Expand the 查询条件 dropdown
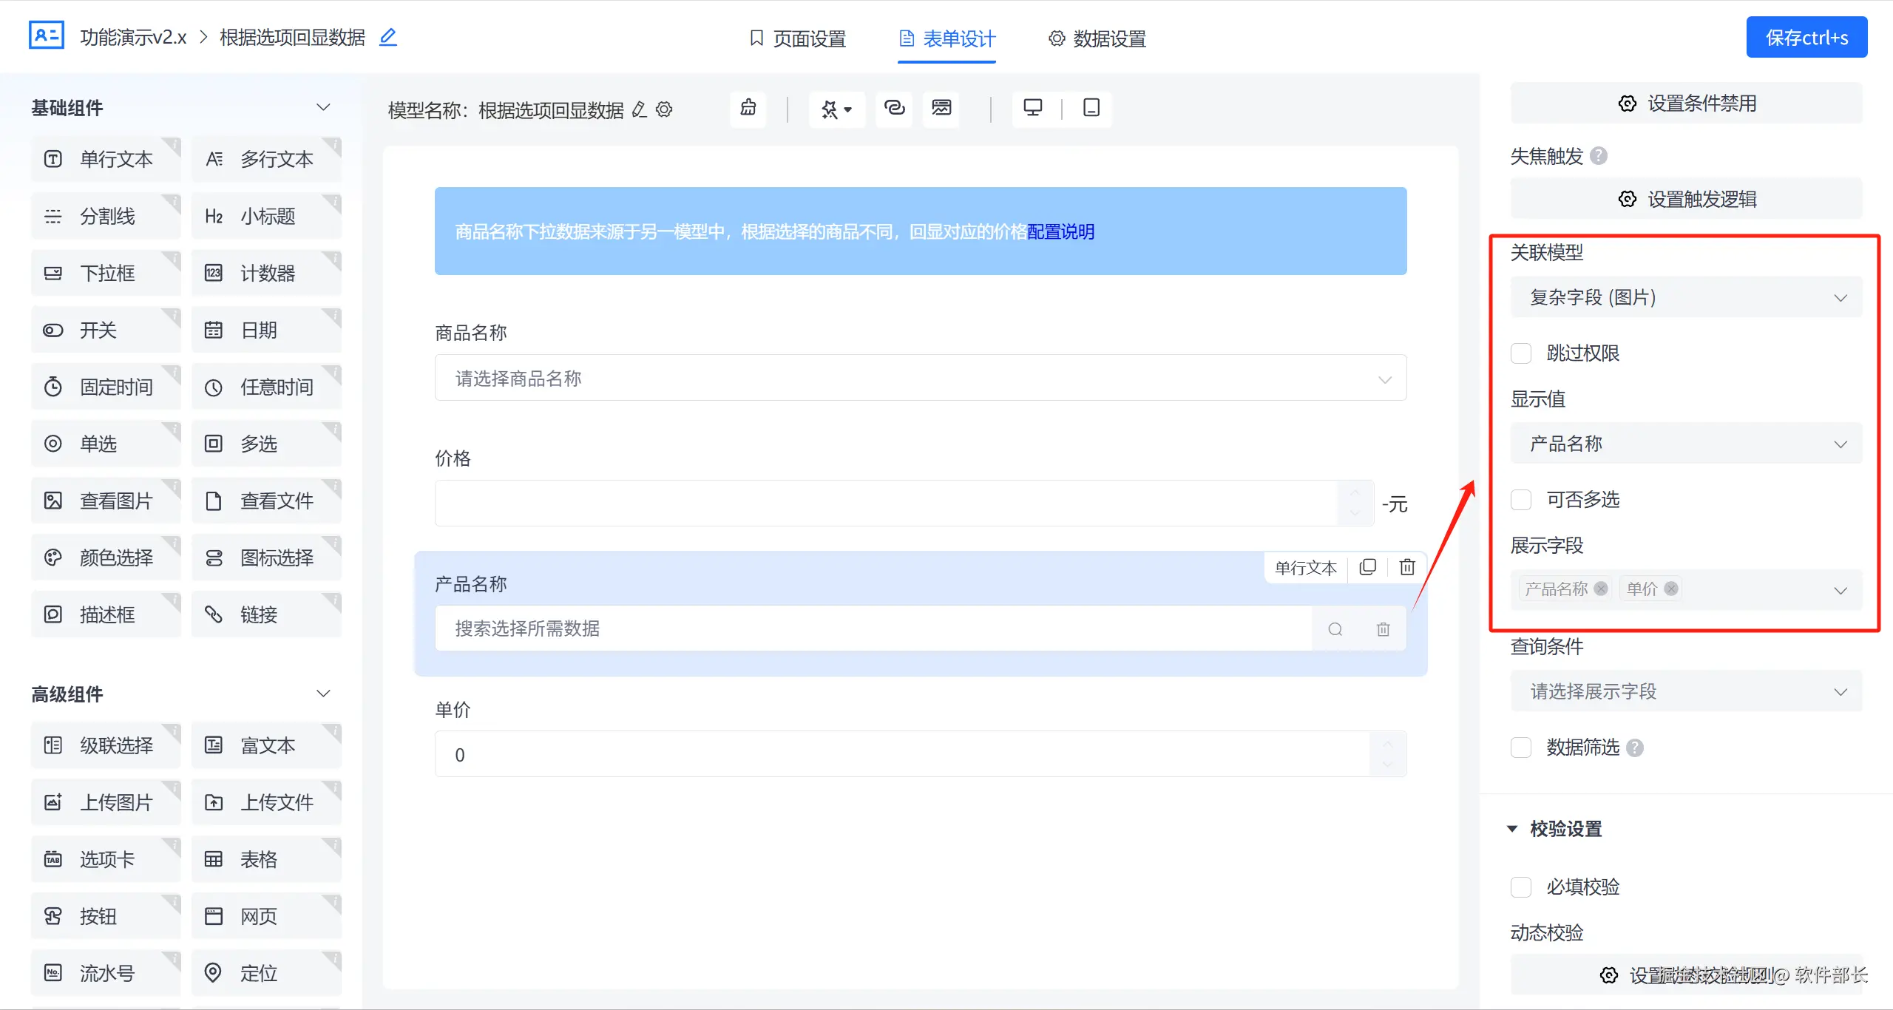The image size is (1893, 1010). tap(1686, 691)
